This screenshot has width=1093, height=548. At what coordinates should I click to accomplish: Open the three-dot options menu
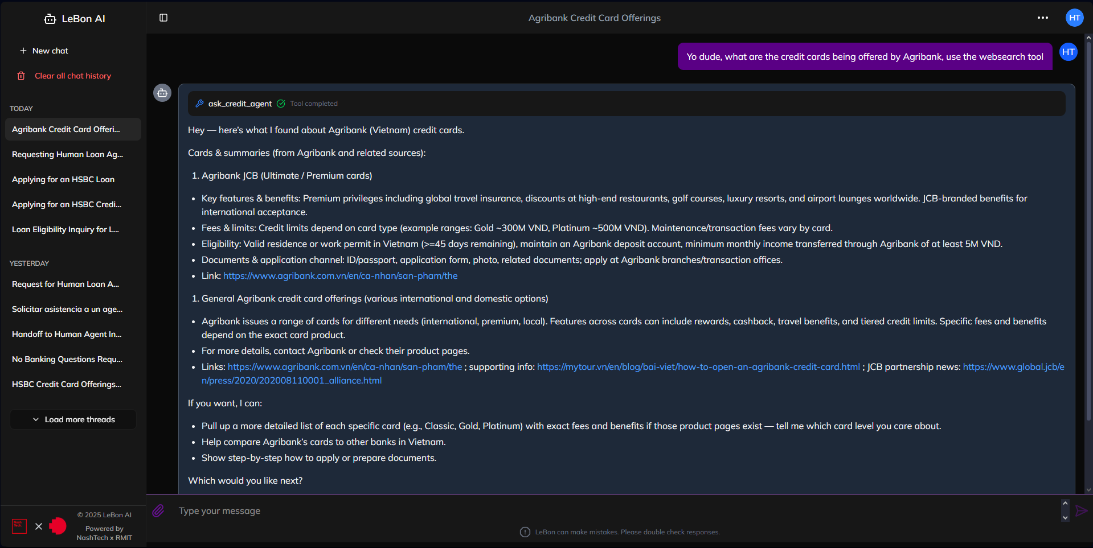(x=1042, y=18)
